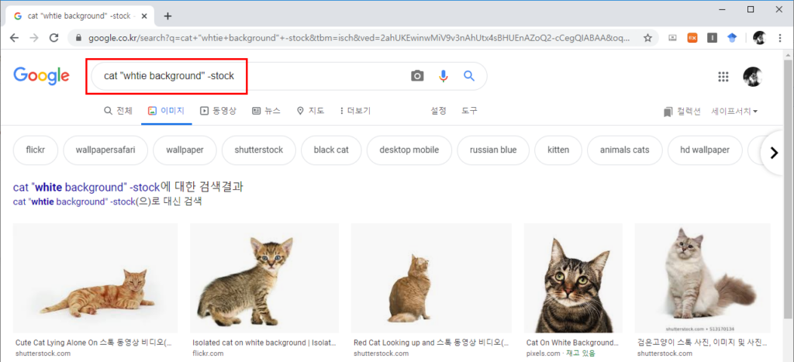Open the 컬렉션 collections link
The image size is (794, 362).
pyautogui.click(x=682, y=112)
